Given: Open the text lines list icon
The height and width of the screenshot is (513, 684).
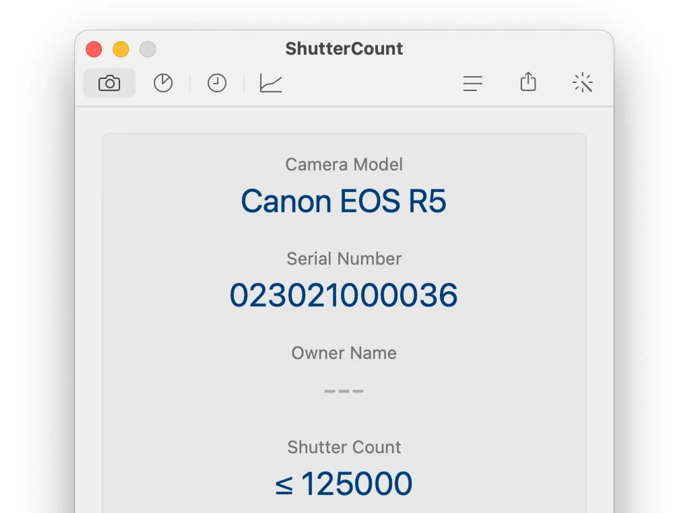Looking at the screenshot, I should click(473, 83).
